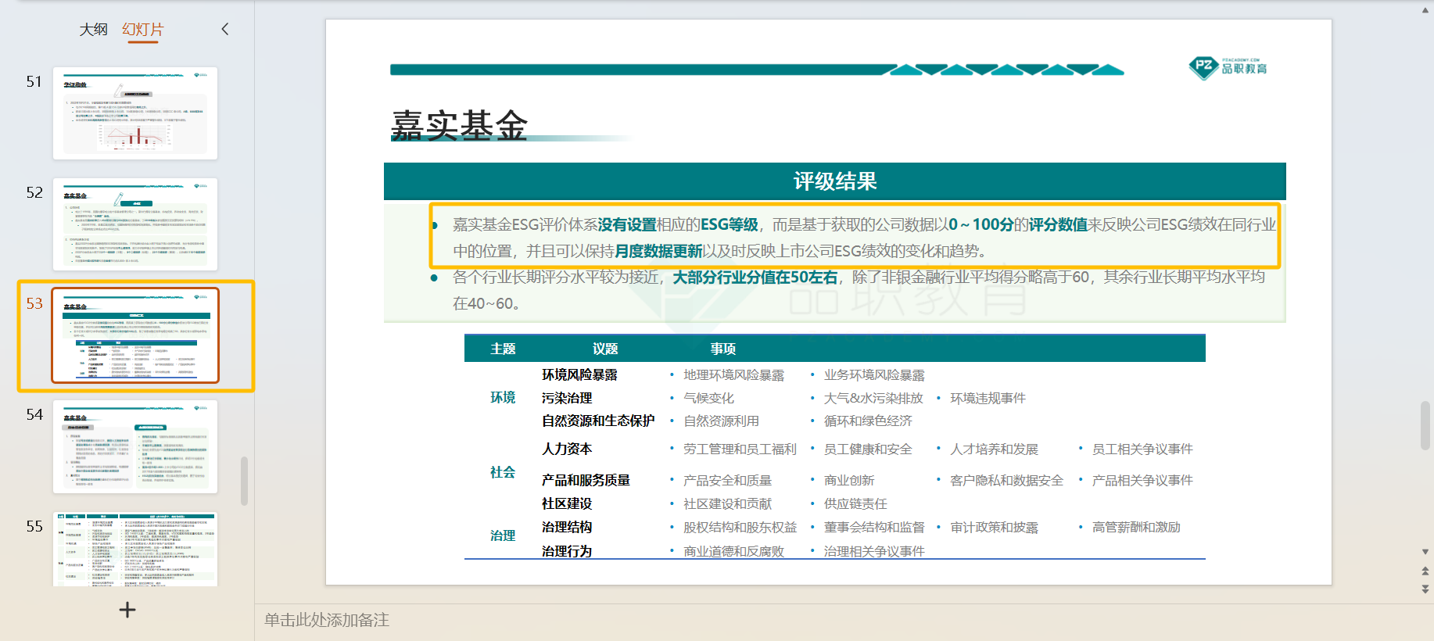The image size is (1434, 641).
Task: Click the 环境 theme cell
Action: pyautogui.click(x=503, y=398)
